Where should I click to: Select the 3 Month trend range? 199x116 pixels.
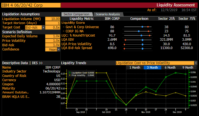pyautogui.click(x=152, y=67)
